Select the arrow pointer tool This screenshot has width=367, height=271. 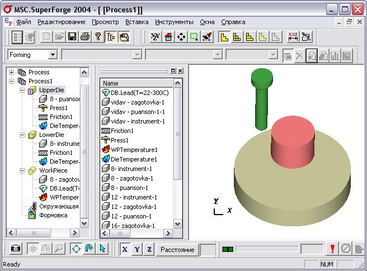click(x=102, y=248)
